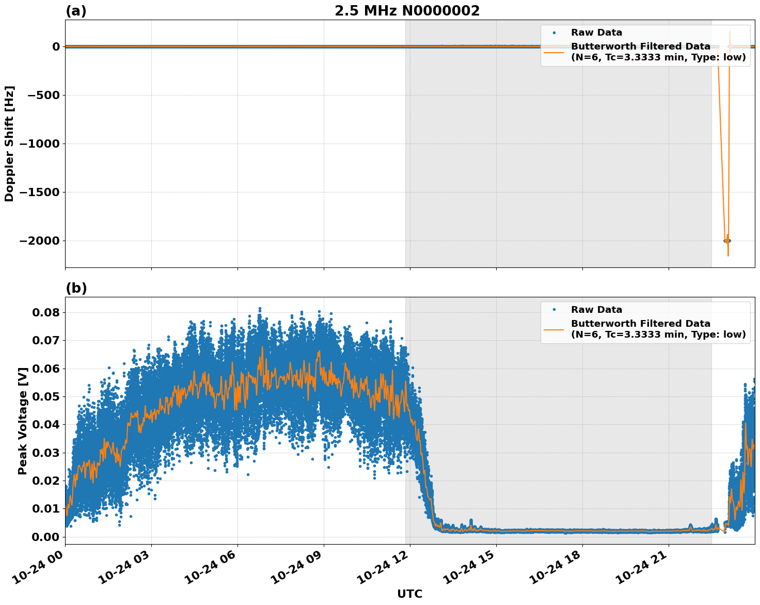Toggle the Raw Data legend entry in panel (a)
The image size is (760, 605).
click(x=596, y=32)
